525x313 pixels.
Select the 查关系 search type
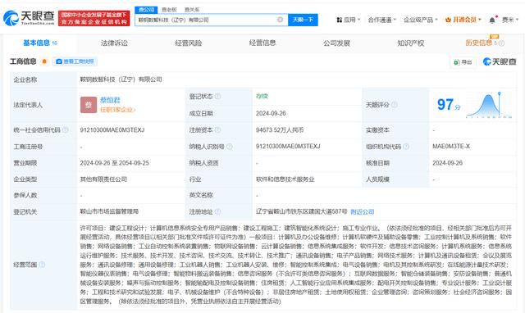(x=192, y=10)
